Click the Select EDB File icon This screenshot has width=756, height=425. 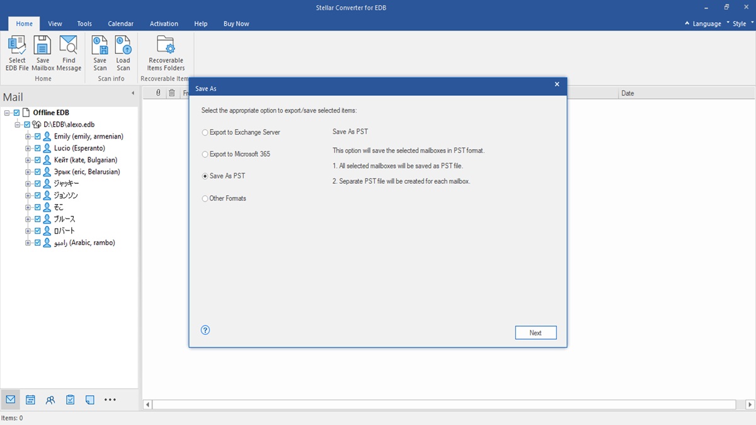[x=17, y=45]
